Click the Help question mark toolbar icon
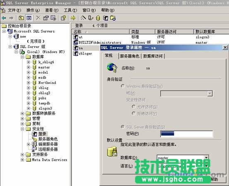This screenshot has width=229, height=186. tap(63, 18)
